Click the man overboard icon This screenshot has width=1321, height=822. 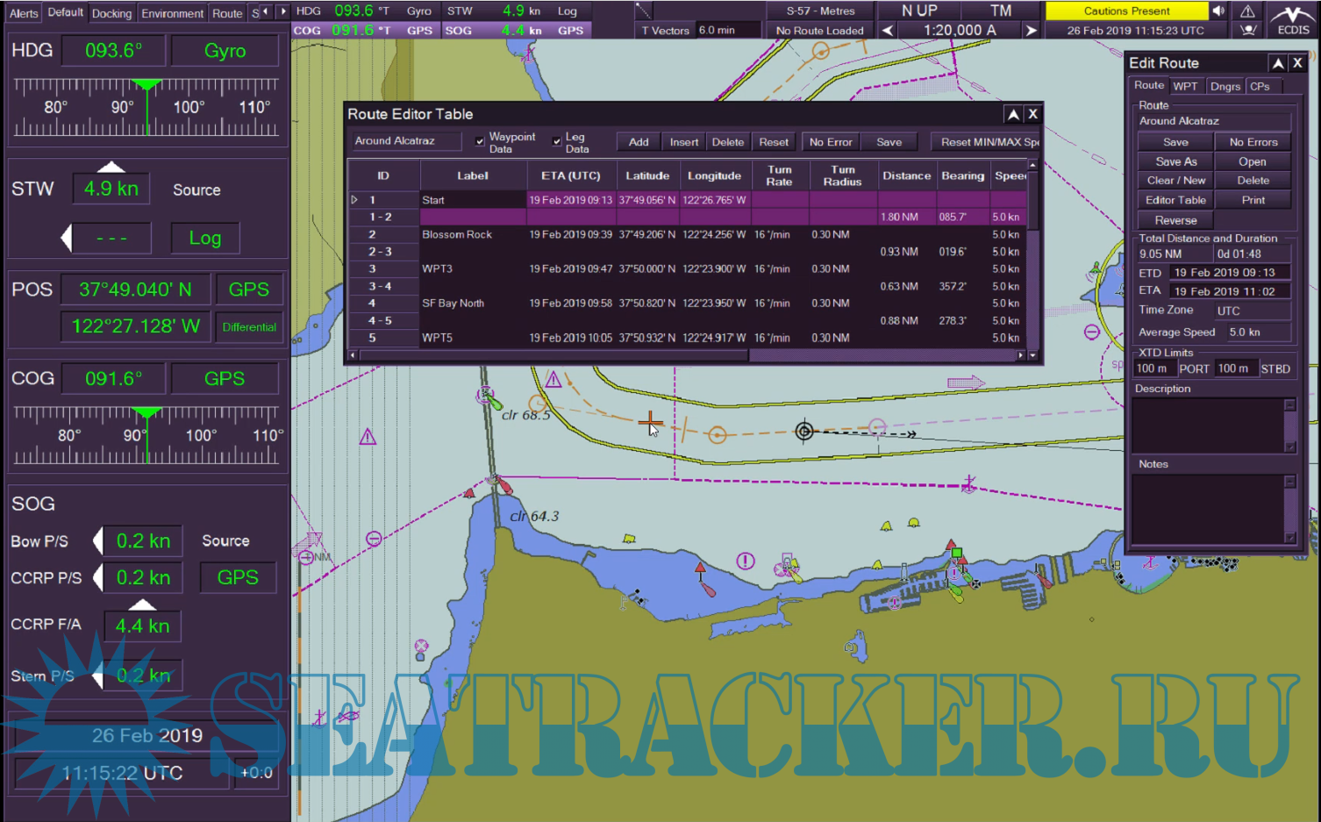(1247, 31)
